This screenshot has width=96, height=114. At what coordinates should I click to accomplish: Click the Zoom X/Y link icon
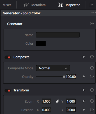[58, 101]
